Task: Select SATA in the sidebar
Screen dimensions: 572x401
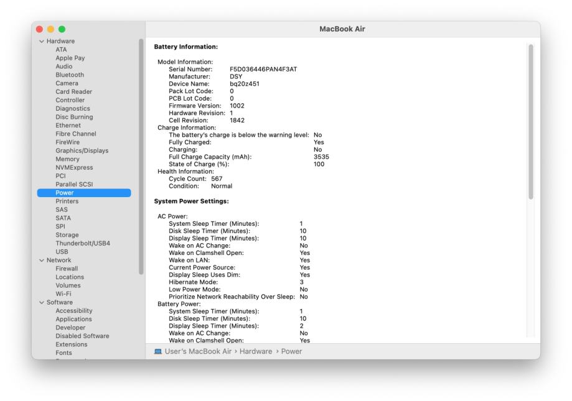Action: pyautogui.click(x=63, y=218)
